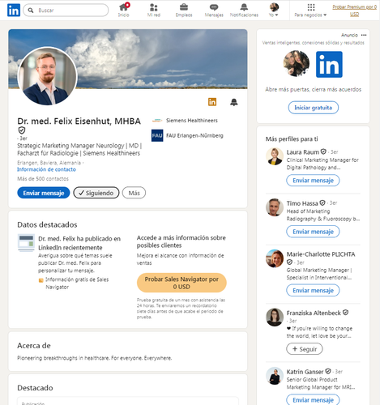Viewport: 380px width, 405px height.
Task: Open Timo Hassa's profile name
Action: pyautogui.click(x=302, y=203)
